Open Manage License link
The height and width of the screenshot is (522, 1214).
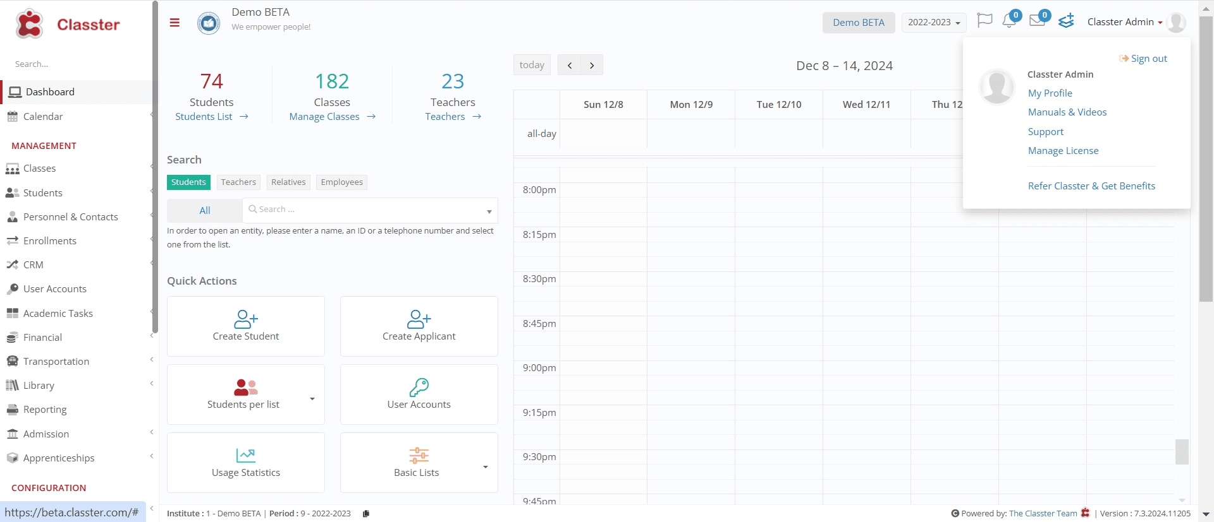(x=1064, y=151)
